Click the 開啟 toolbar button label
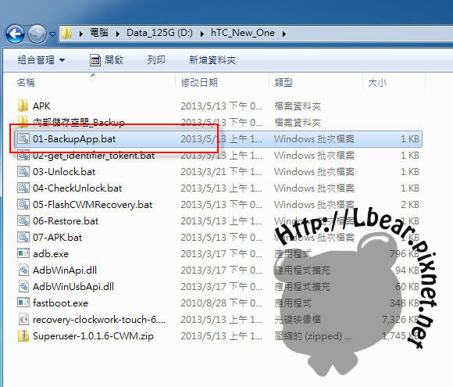Screen dimensions: 453x387 pyautogui.click(x=114, y=60)
